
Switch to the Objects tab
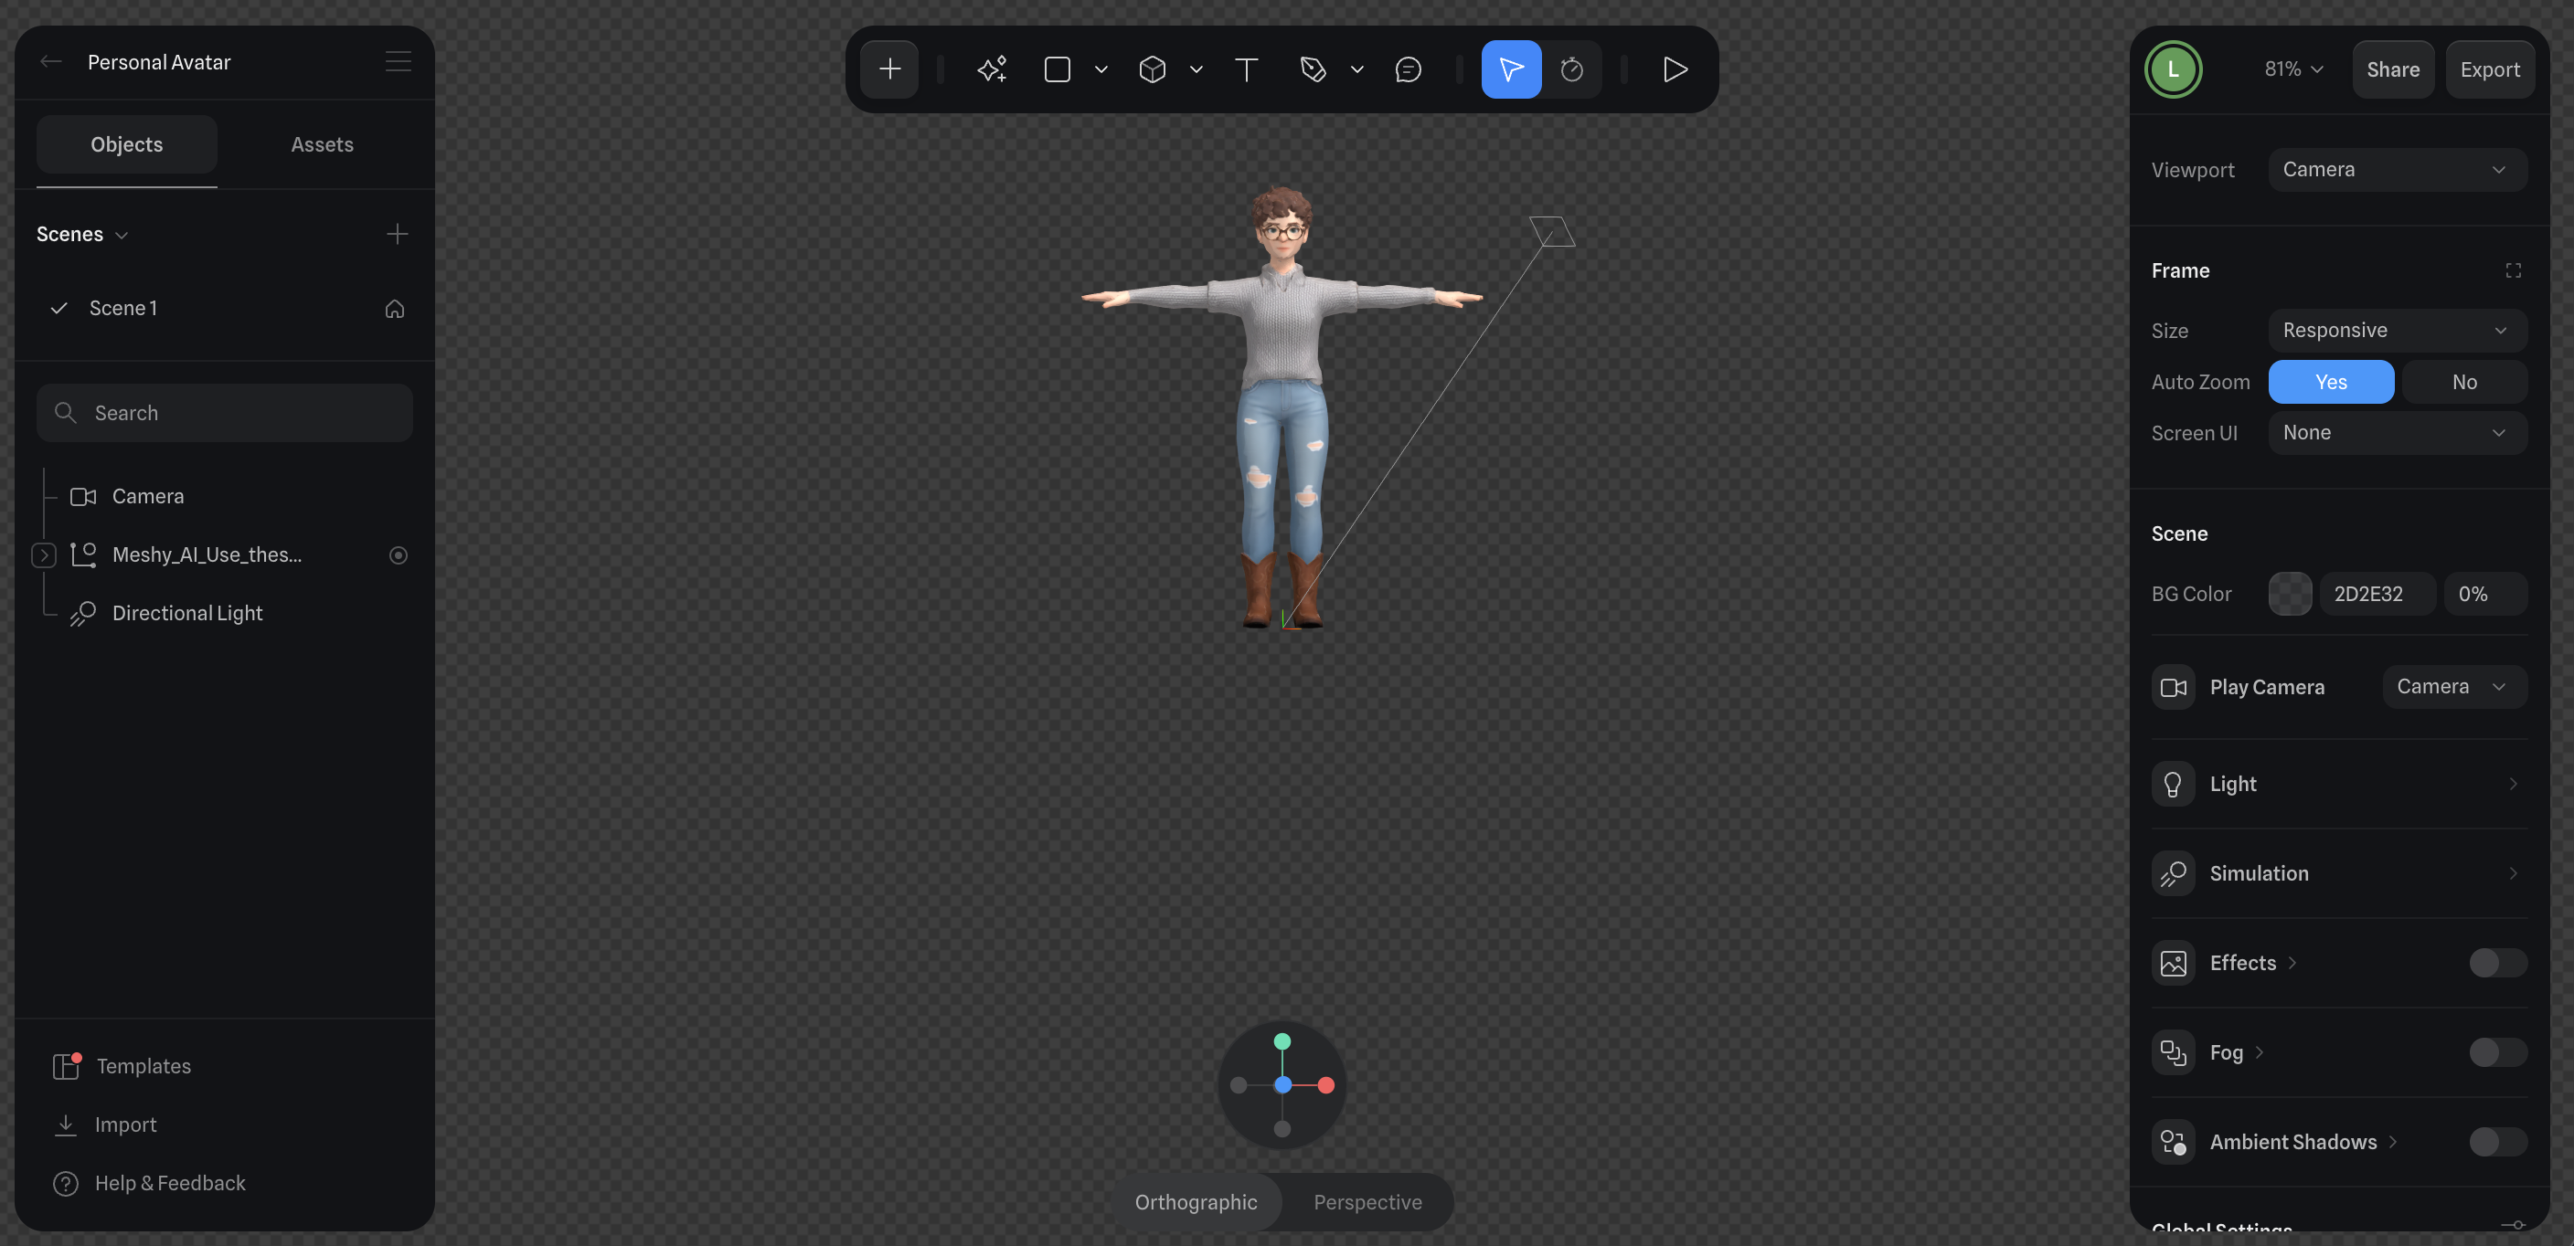[126, 143]
